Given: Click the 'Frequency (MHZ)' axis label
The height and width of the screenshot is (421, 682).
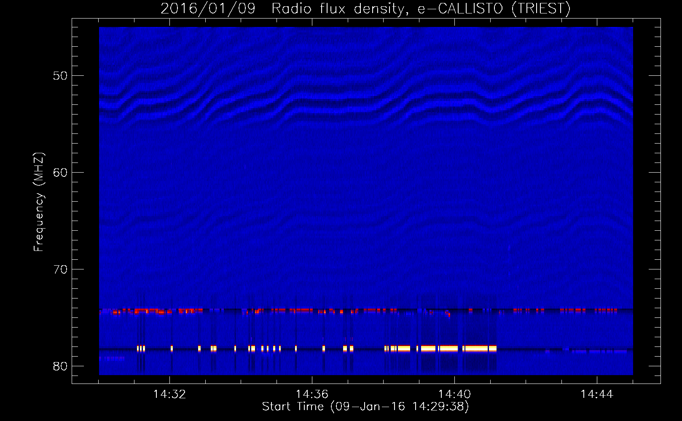Looking at the screenshot, I should pos(39,202).
